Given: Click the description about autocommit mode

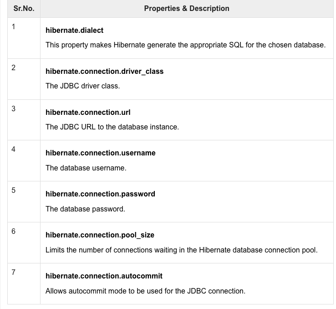Looking at the screenshot, I should coord(145,291).
